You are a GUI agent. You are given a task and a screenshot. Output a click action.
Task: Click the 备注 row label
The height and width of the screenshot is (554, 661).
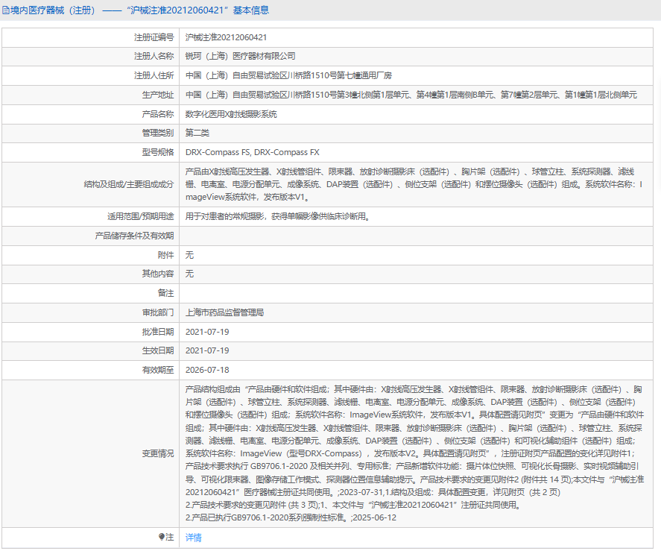pyautogui.click(x=165, y=293)
